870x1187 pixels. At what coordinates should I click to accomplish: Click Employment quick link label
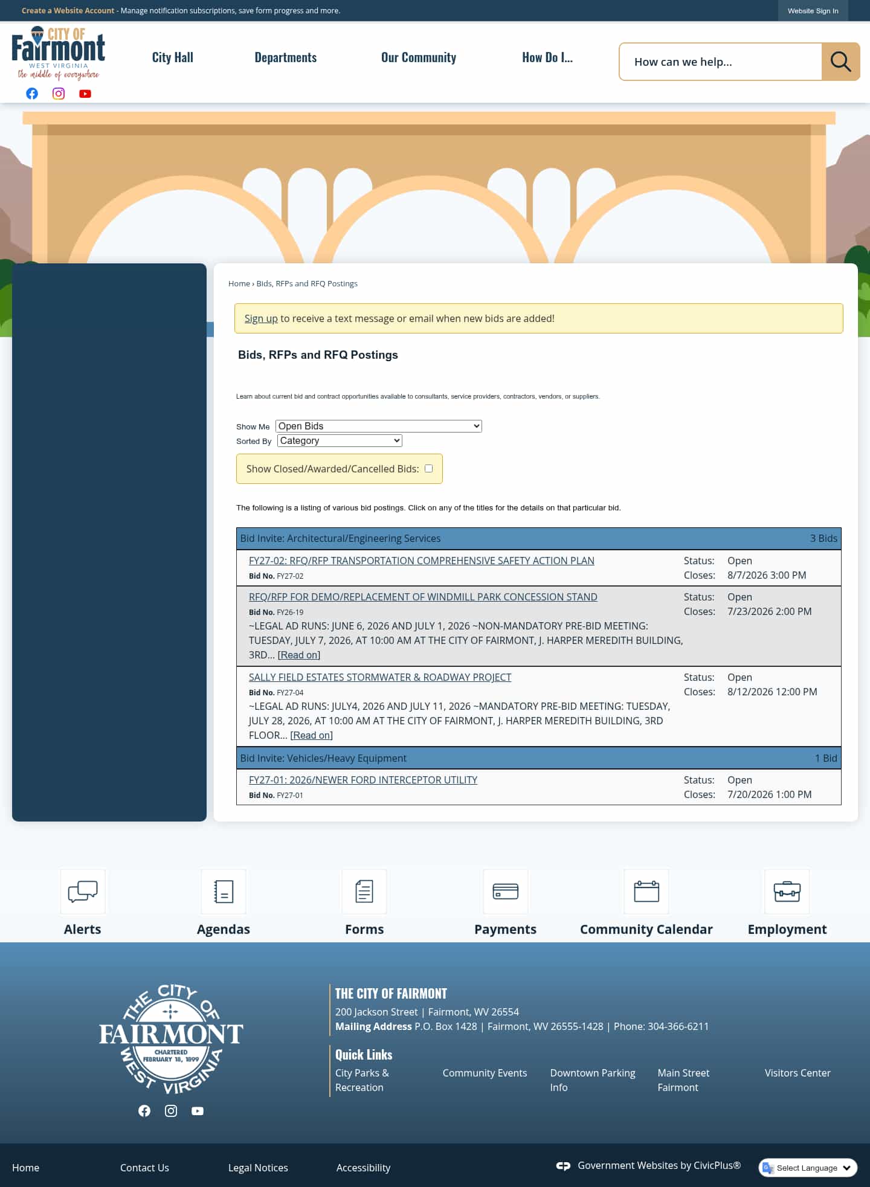click(x=787, y=929)
